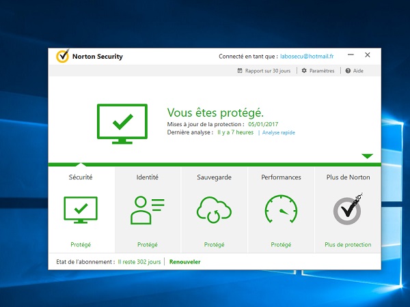Switch to the Performances tab

click(x=281, y=177)
